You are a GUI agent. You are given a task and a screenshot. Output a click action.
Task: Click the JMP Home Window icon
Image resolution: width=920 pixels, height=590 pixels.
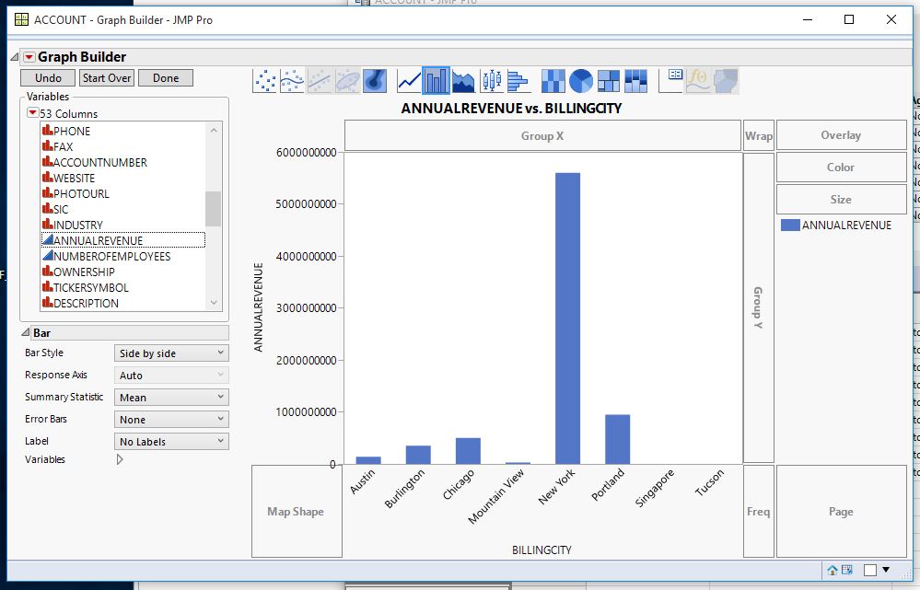(x=833, y=571)
